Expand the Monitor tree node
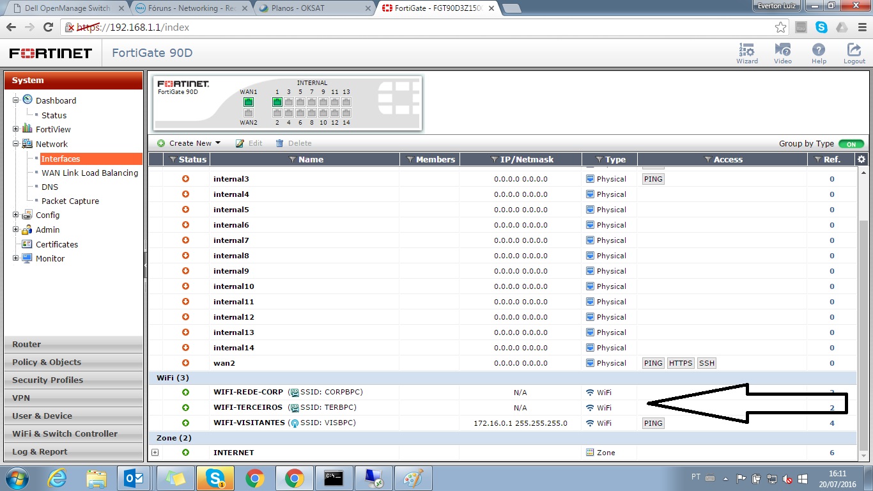873x491 pixels. (16, 258)
